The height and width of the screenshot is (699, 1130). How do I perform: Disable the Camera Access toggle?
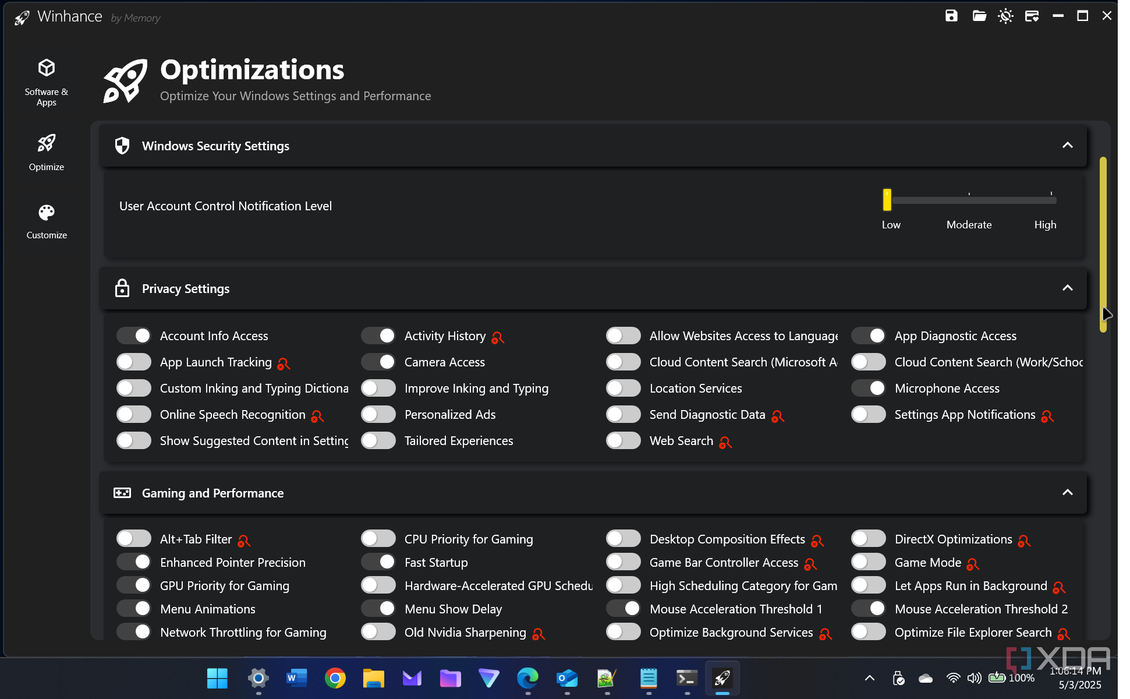click(x=378, y=362)
